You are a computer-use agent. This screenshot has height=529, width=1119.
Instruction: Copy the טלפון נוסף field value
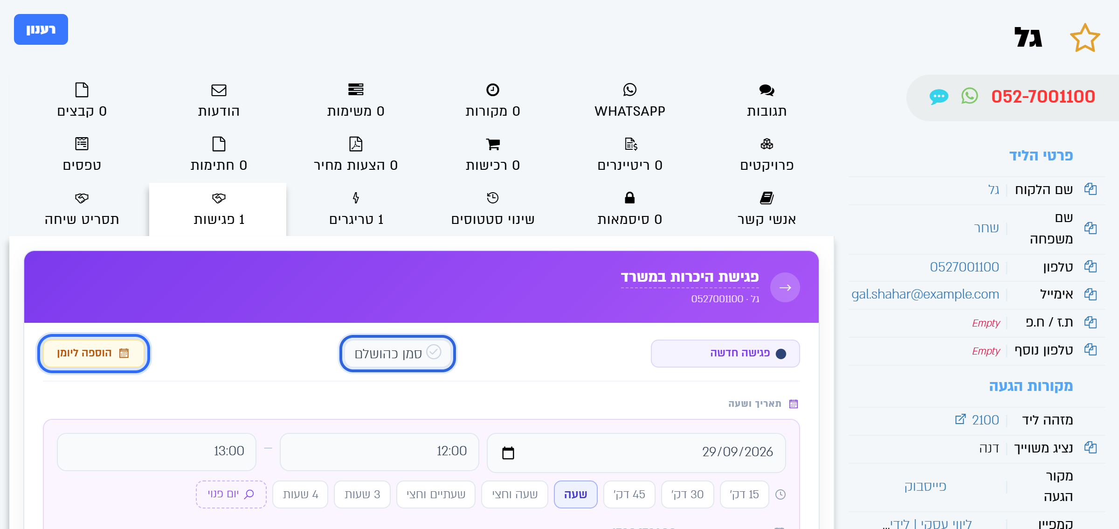coord(1091,349)
